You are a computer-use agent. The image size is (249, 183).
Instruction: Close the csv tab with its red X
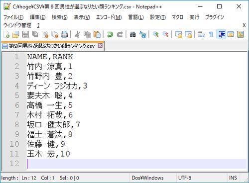(x=100, y=45)
